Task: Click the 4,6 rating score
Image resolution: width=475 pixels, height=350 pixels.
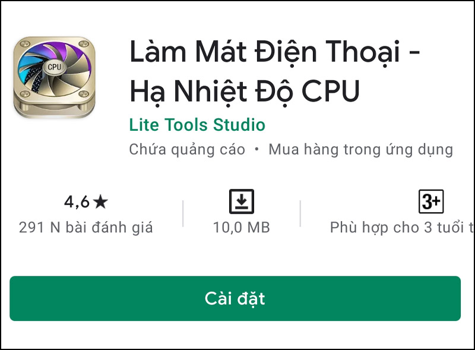Action: coord(77,202)
